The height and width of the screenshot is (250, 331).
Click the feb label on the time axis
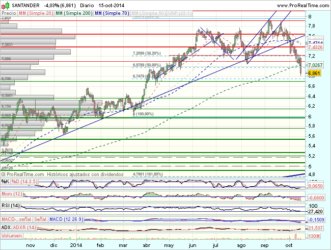(x=100, y=245)
